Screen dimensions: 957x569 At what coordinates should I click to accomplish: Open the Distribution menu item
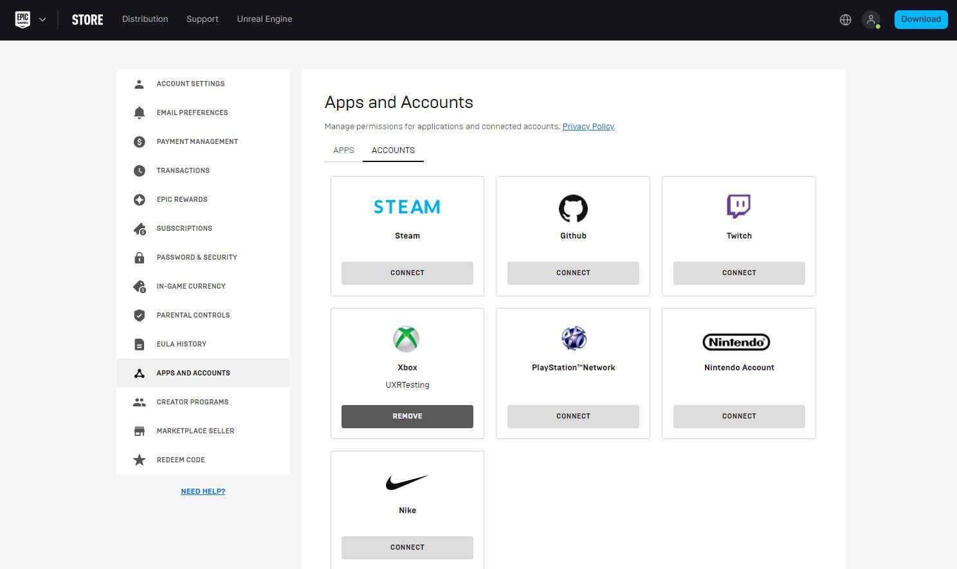145,19
